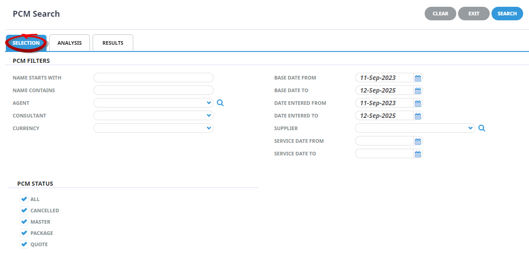Open calendar picker for Base Date From
529x253 pixels.
(418, 78)
